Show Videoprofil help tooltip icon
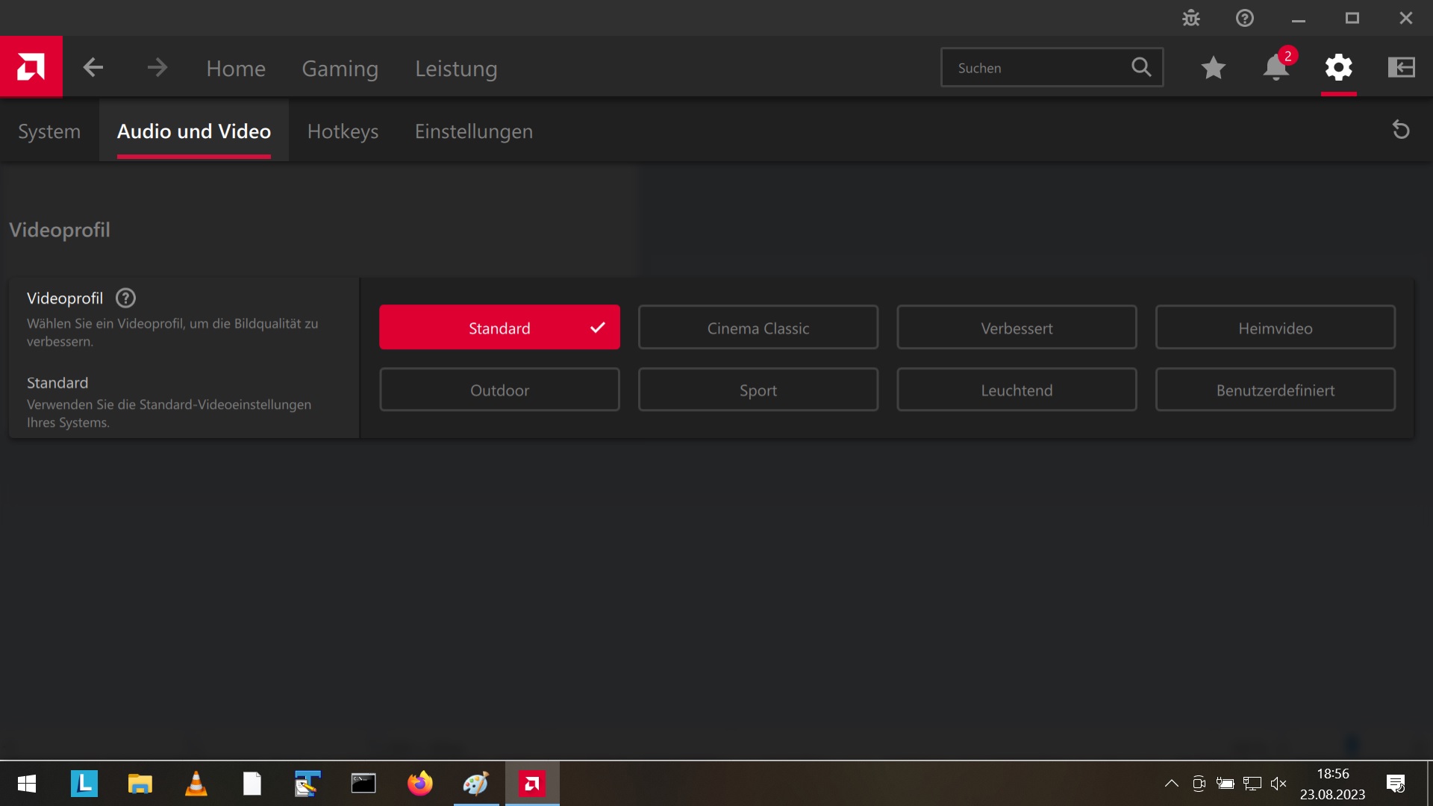 (125, 299)
